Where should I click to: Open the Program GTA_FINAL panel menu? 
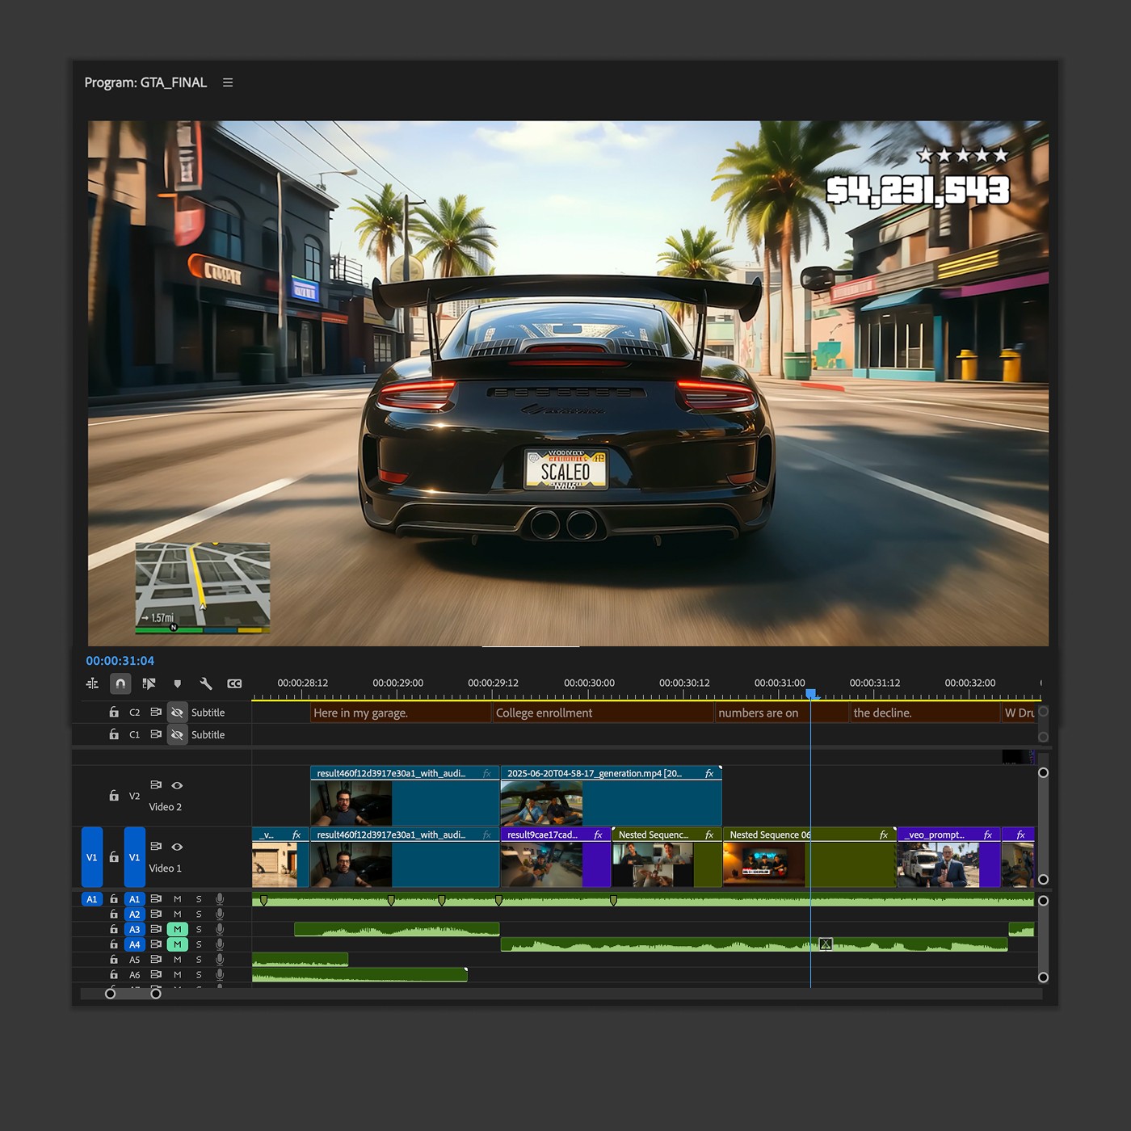[228, 82]
